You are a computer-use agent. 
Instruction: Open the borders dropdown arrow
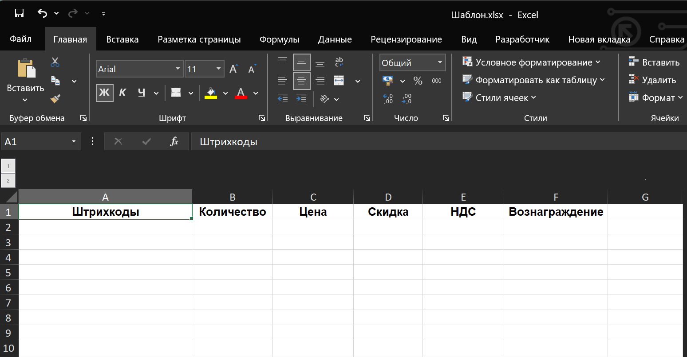(191, 93)
